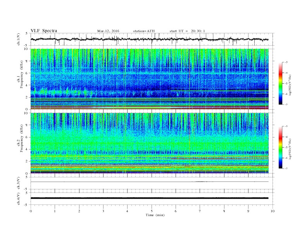This screenshot has width=307, height=237.
Task: Click the time axis tick label "9"
Action: coord(248,211)
